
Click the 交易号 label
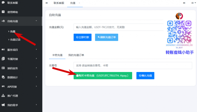53,66
